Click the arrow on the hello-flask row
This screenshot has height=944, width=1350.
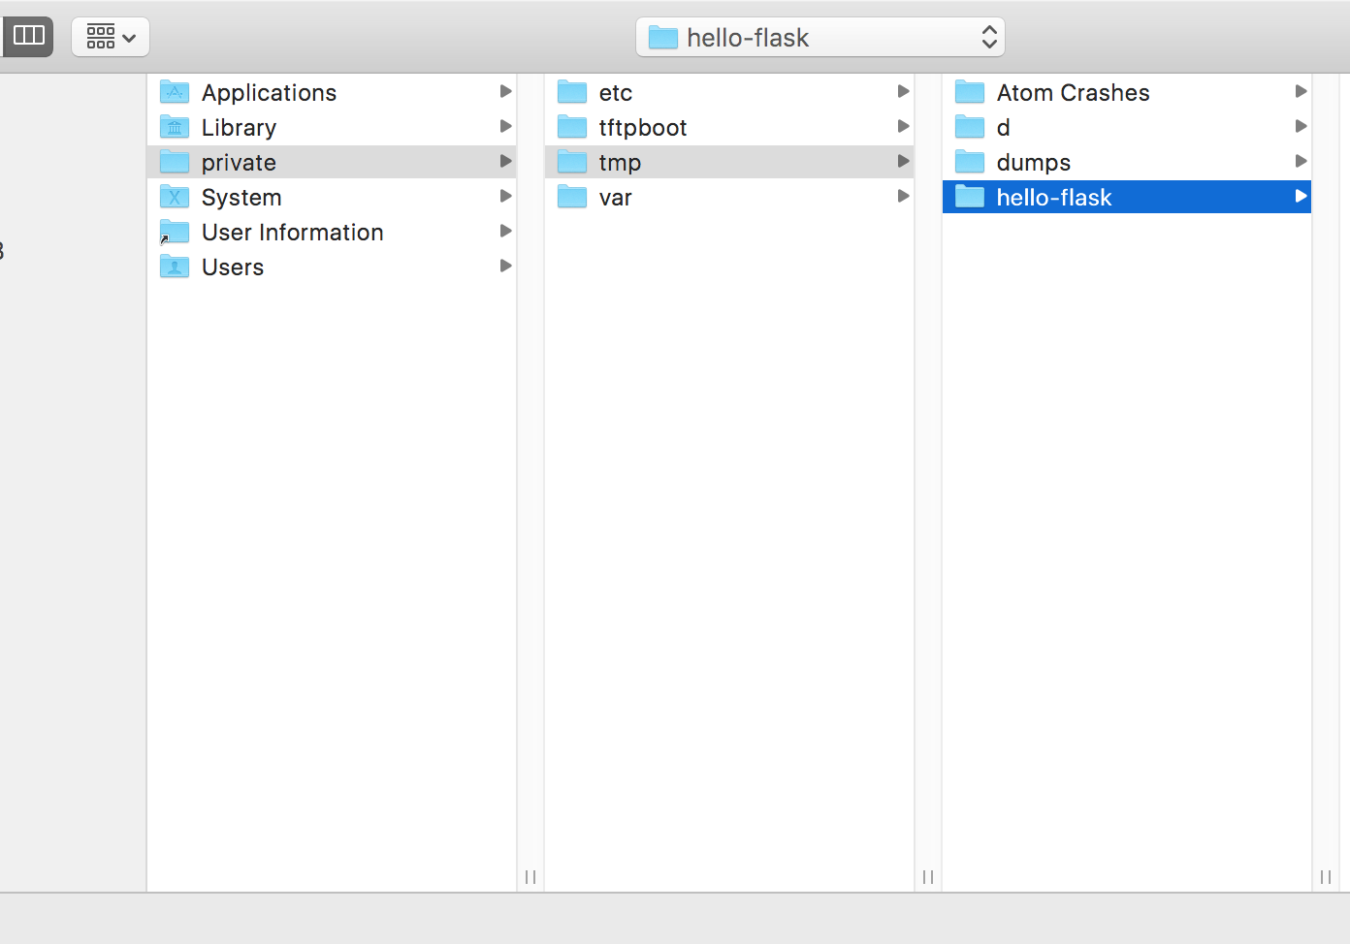coord(1301,196)
